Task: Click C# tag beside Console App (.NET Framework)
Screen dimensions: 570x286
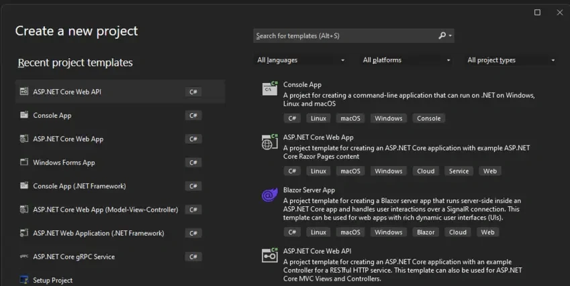Action: (193, 186)
